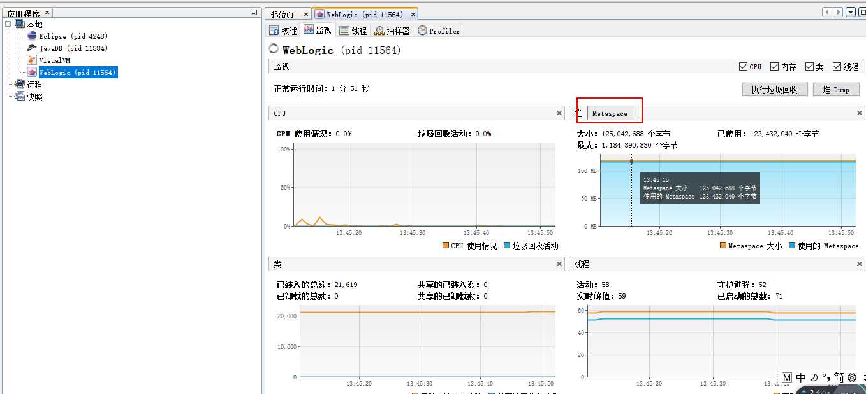This screenshot has width=866, height=394.
Task: Uncheck the 内存 memory checkbox
Action: click(774, 66)
